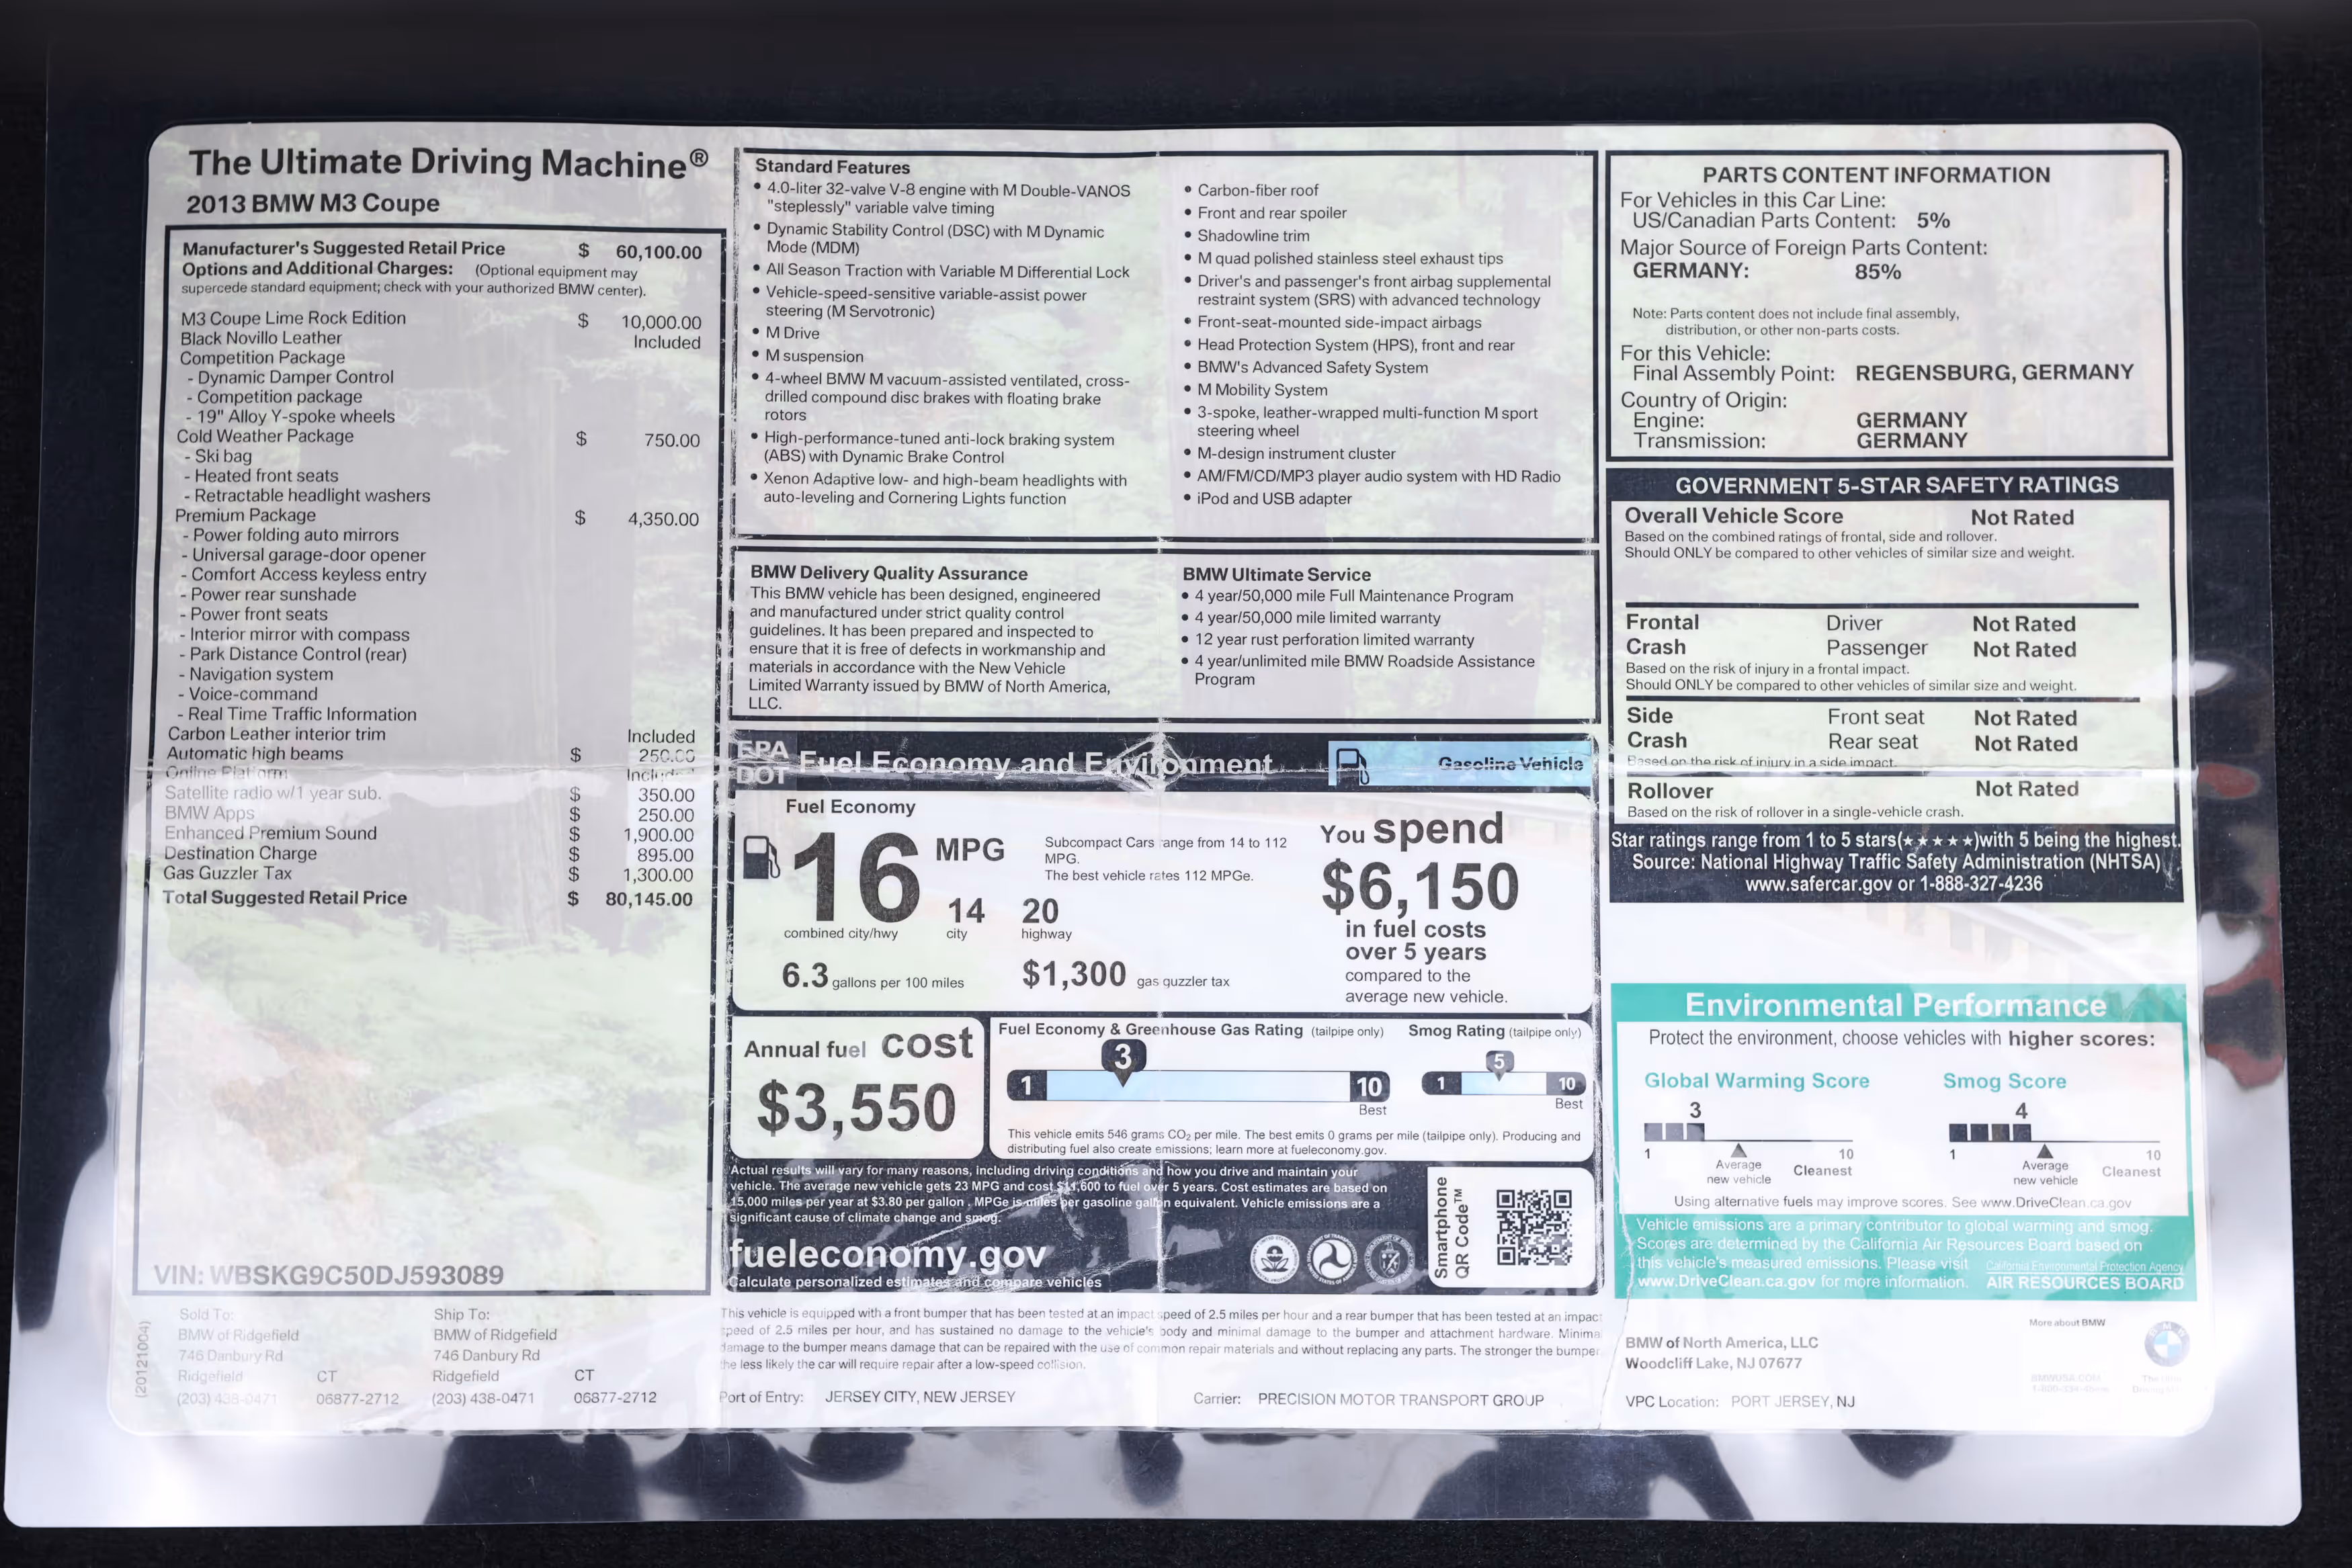This screenshot has height=1568, width=2352.
Task: Click the "BMW Ultimate Service" heading
Action: (1276, 575)
